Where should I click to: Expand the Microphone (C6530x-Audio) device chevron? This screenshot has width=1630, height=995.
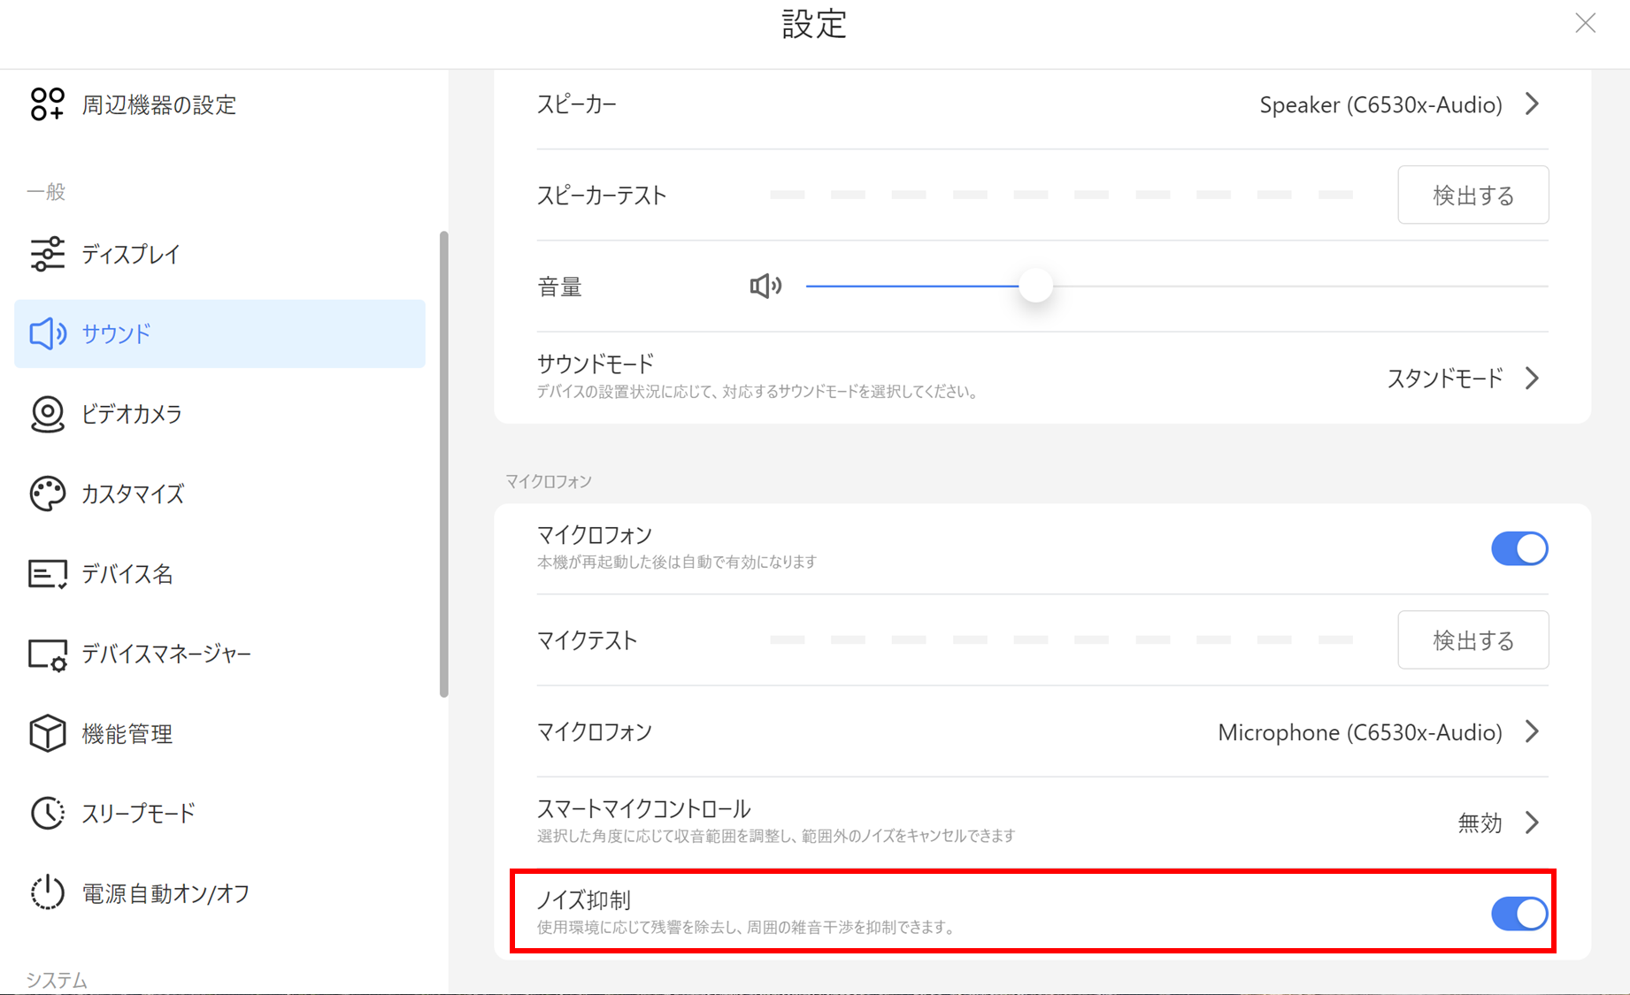click(1533, 732)
